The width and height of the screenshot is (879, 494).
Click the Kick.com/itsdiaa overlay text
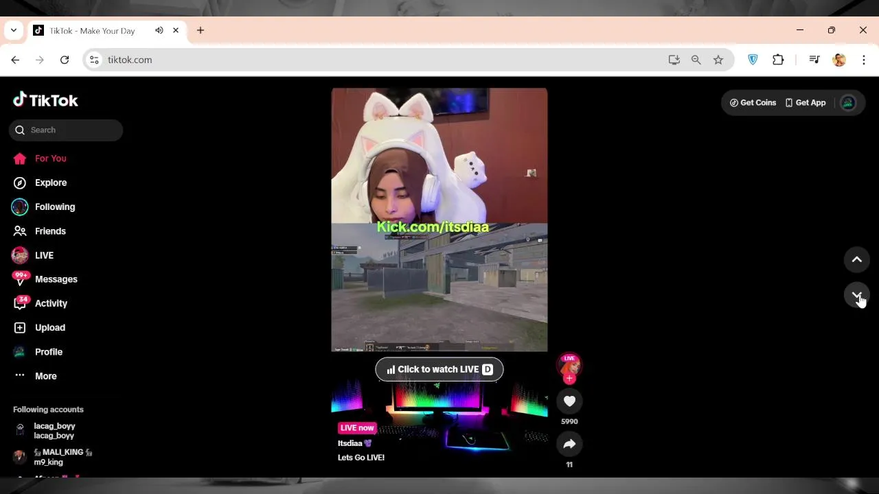tap(433, 227)
